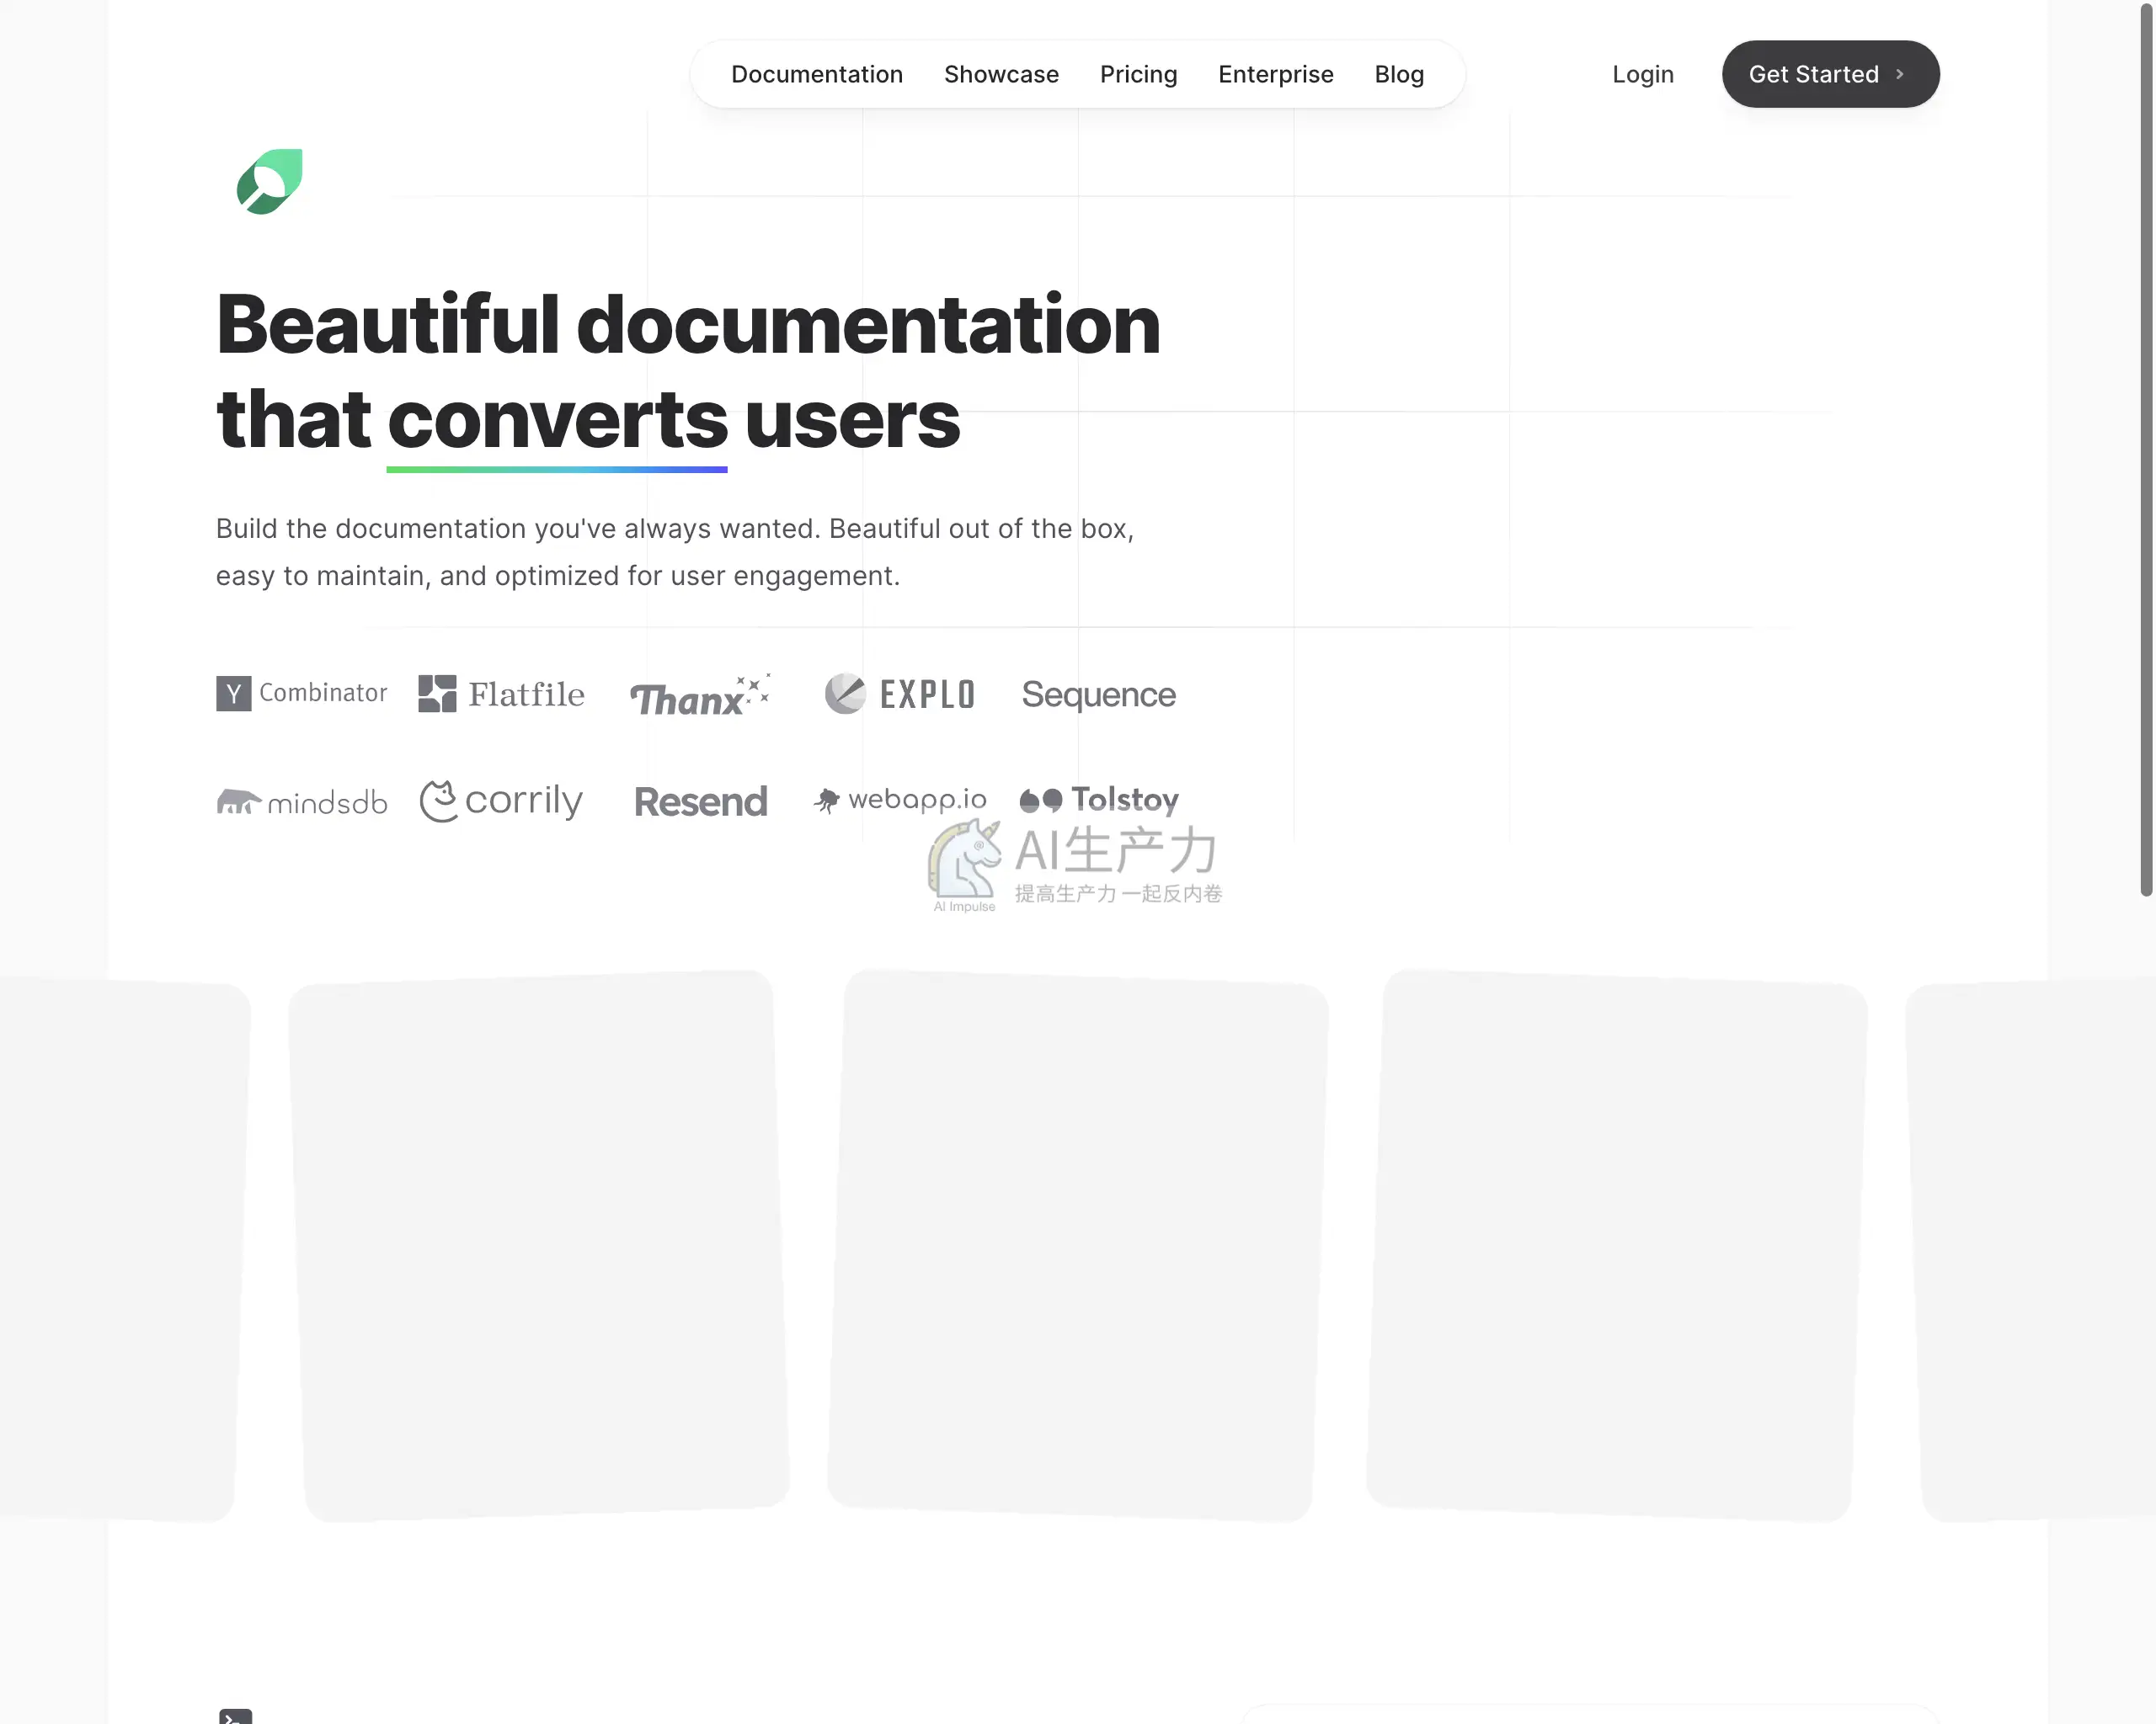Open the Documentation nav item
Viewport: 2156px width, 1724px height.
[x=817, y=74]
